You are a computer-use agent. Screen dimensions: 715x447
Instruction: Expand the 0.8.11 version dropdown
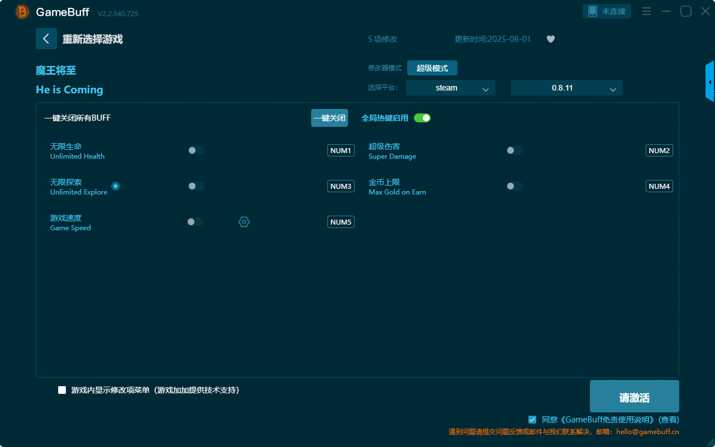click(566, 88)
